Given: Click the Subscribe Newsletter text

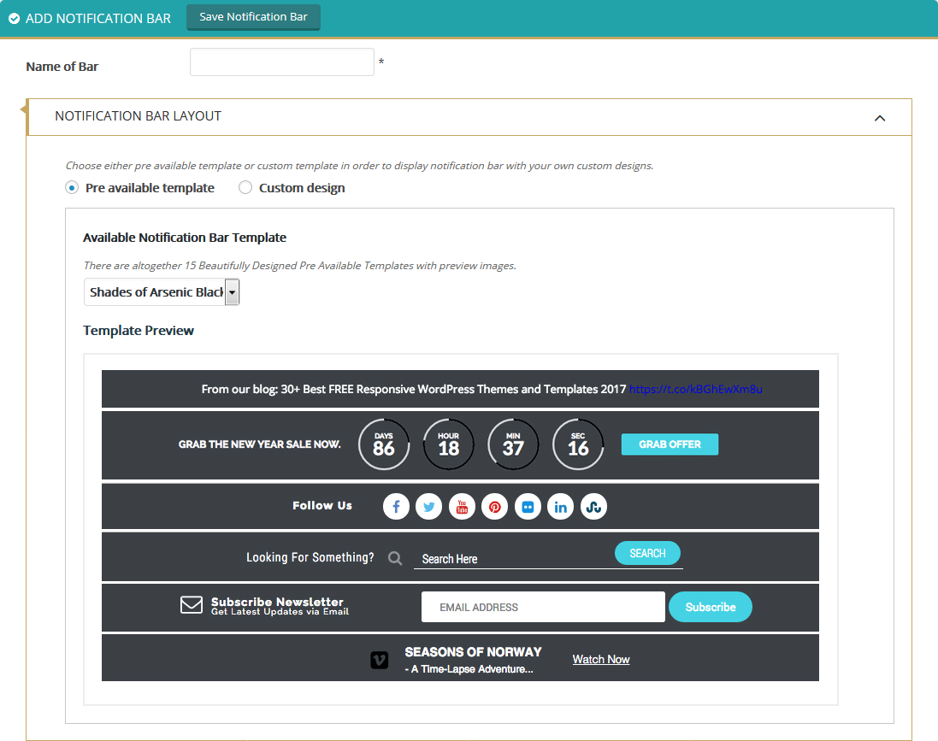Looking at the screenshot, I should pyautogui.click(x=278, y=602).
